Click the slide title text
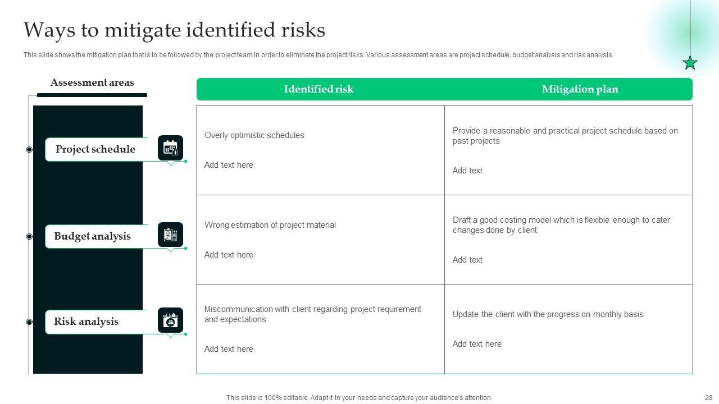This screenshot has width=719, height=404. [x=174, y=30]
